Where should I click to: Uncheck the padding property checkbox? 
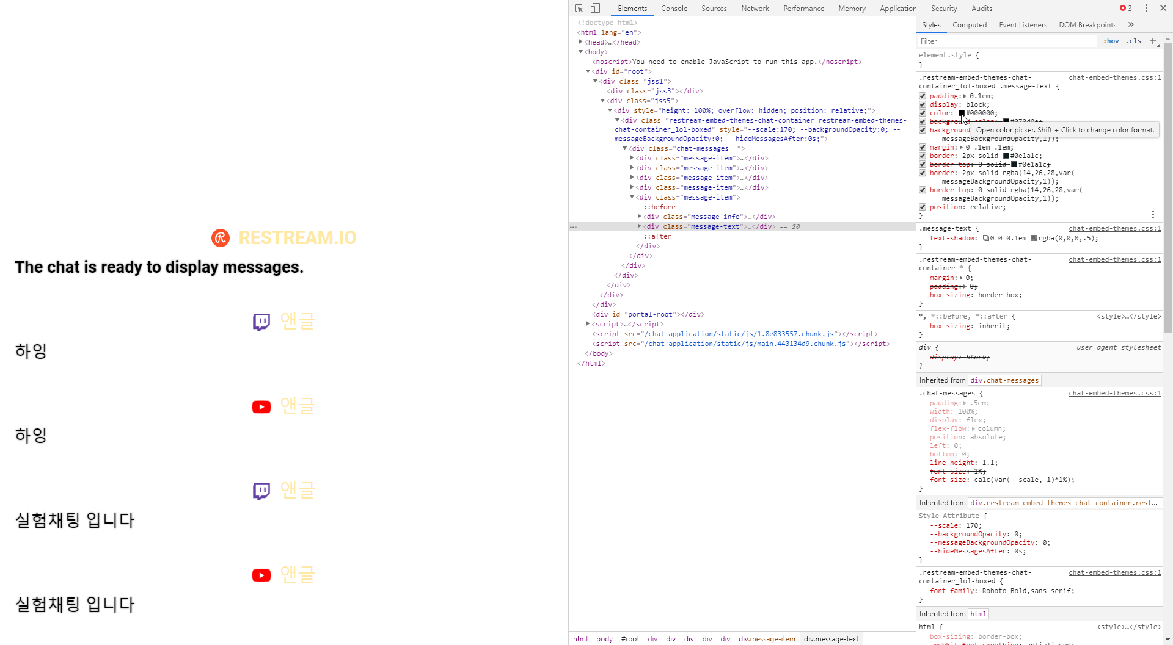[923, 96]
